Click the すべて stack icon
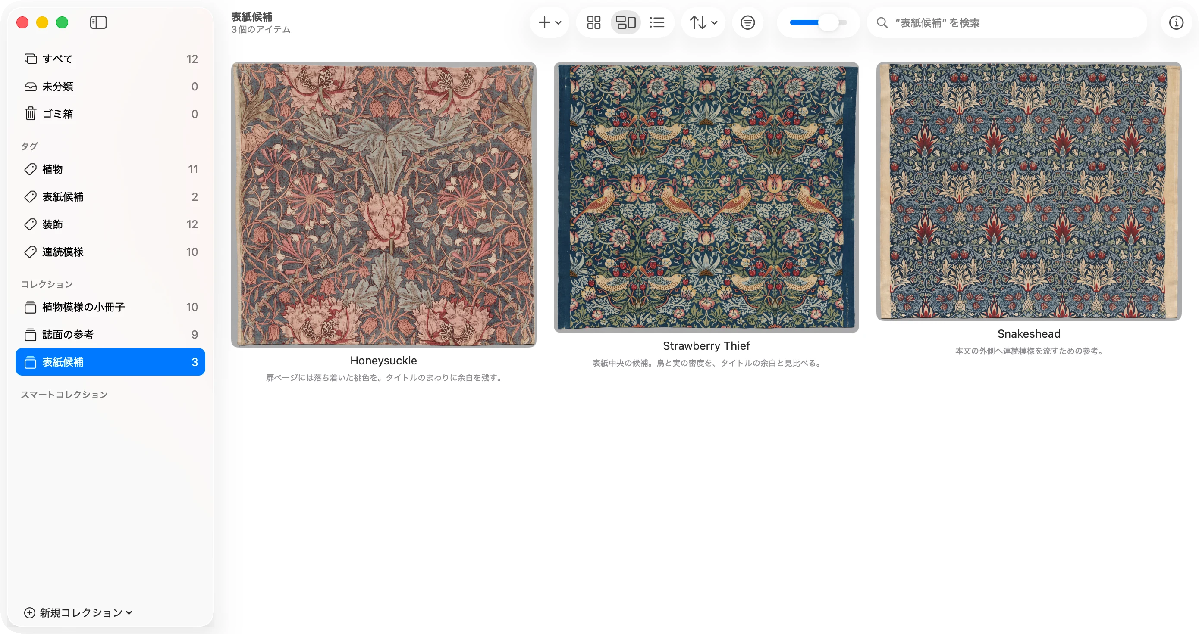Image resolution: width=1199 pixels, height=634 pixels. pos(30,59)
